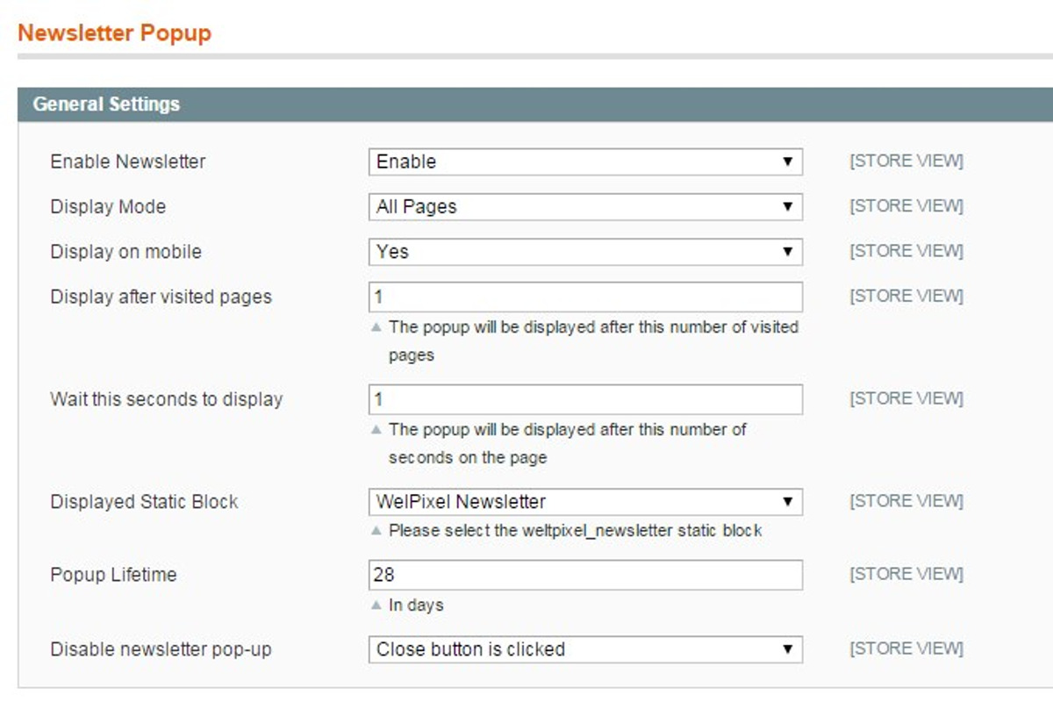Screen dimensions: 1053x702
Task: Click the Enable Newsletter label
Action: click(128, 161)
